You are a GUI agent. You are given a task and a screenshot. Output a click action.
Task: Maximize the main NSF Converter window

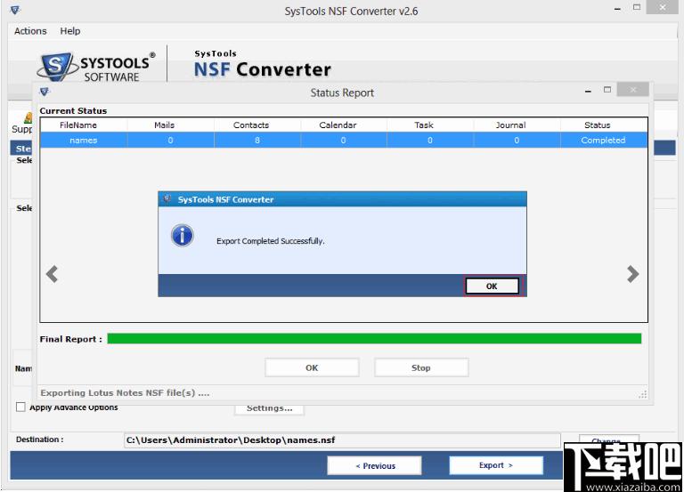637,7
